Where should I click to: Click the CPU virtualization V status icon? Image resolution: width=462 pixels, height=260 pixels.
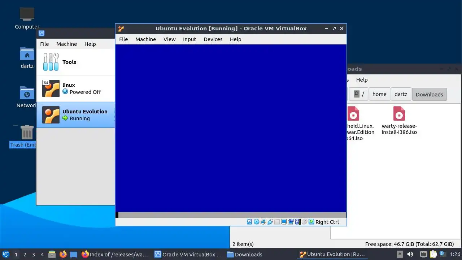click(x=297, y=222)
